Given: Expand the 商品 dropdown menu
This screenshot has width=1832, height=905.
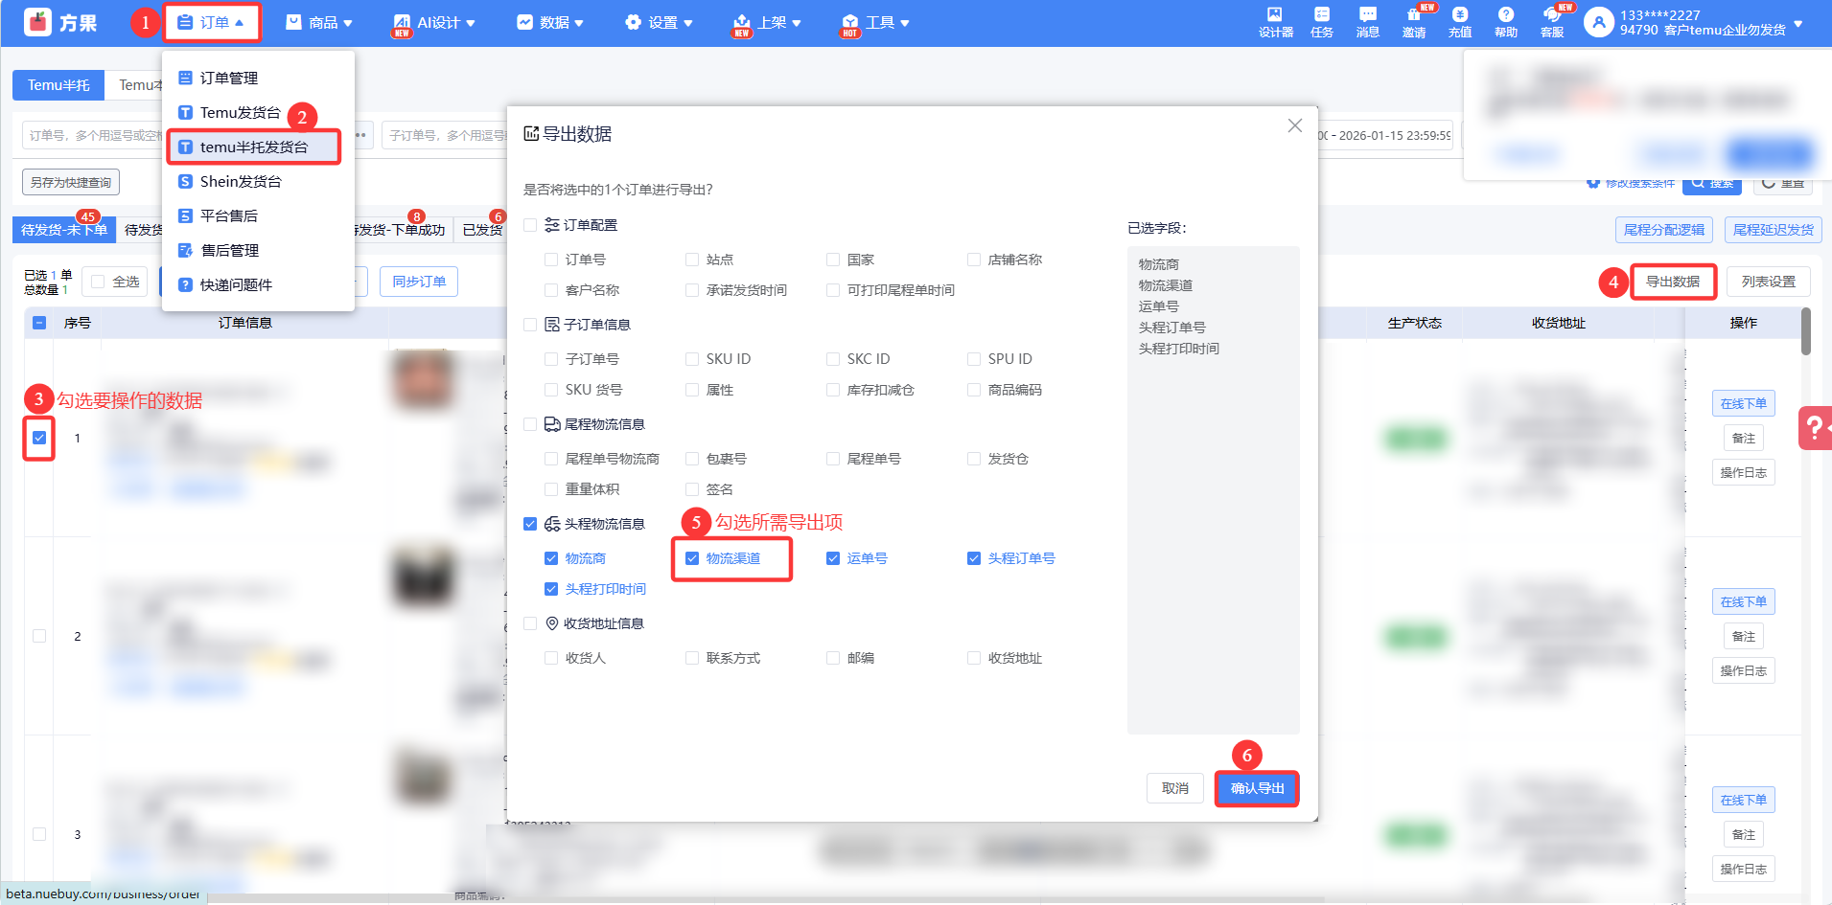Looking at the screenshot, I should tap(319, 22).
